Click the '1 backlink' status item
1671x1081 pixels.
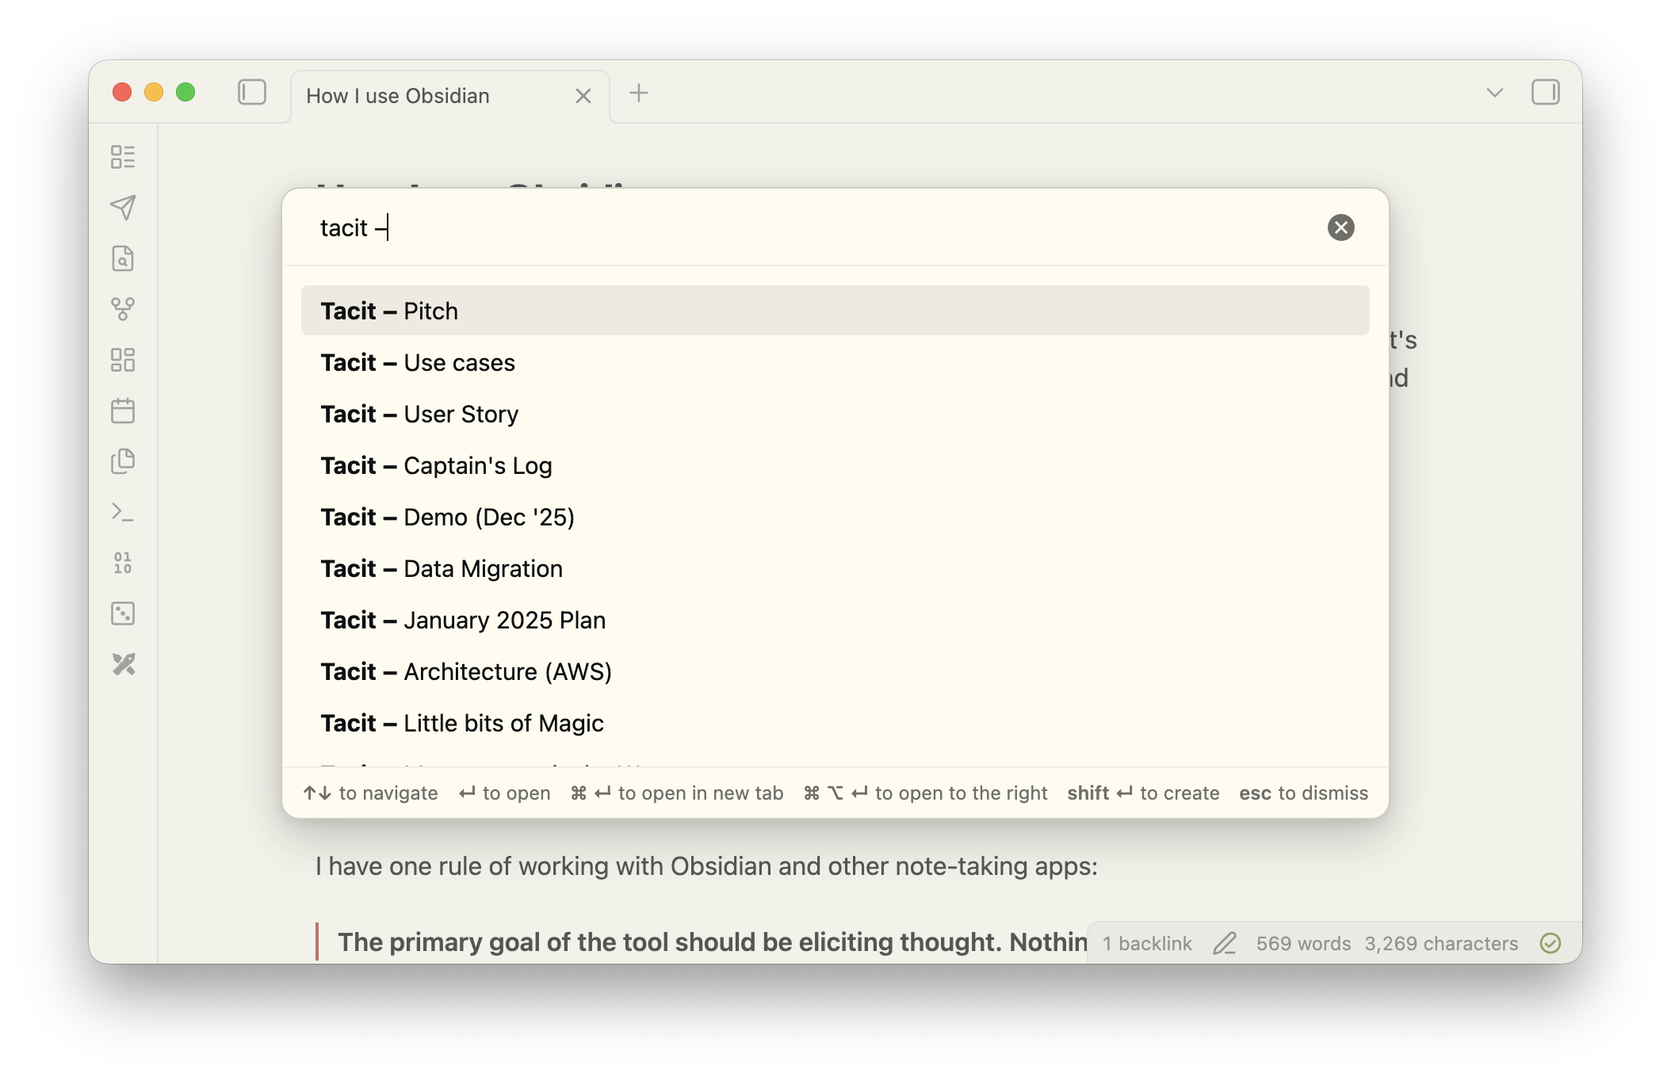1147,943
